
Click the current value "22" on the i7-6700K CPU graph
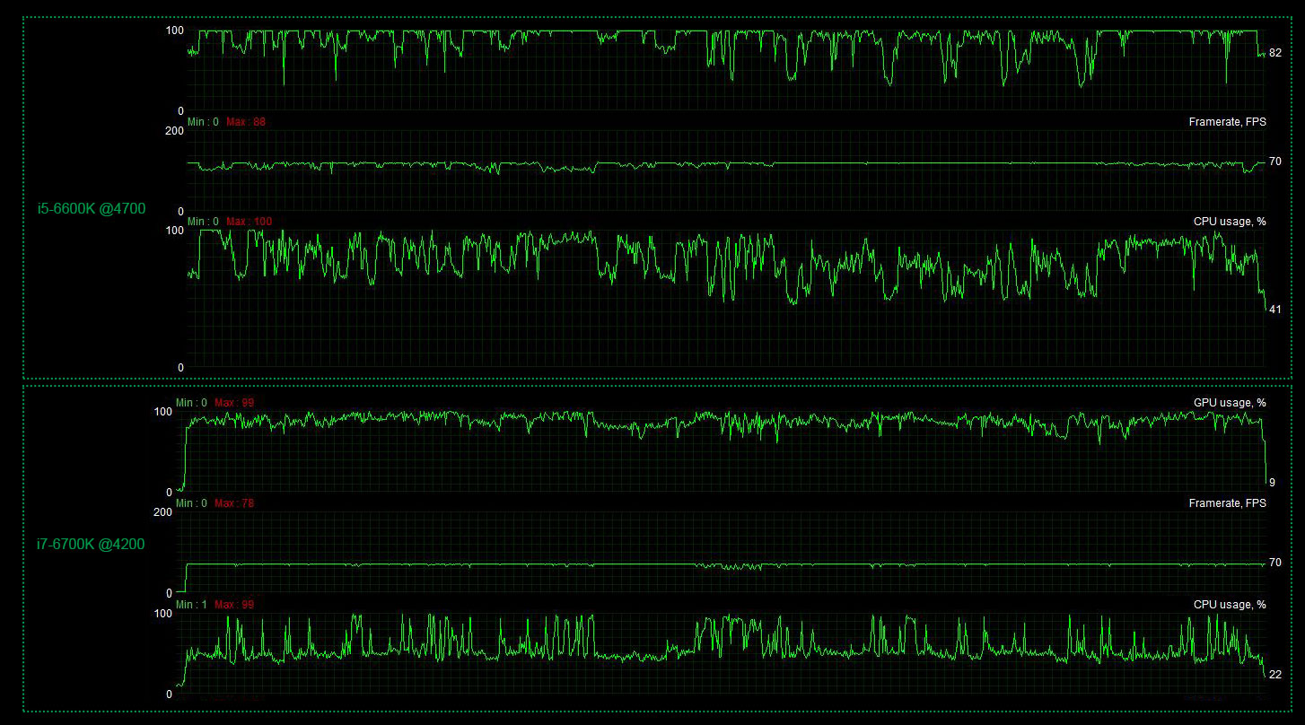point(1275,675)
